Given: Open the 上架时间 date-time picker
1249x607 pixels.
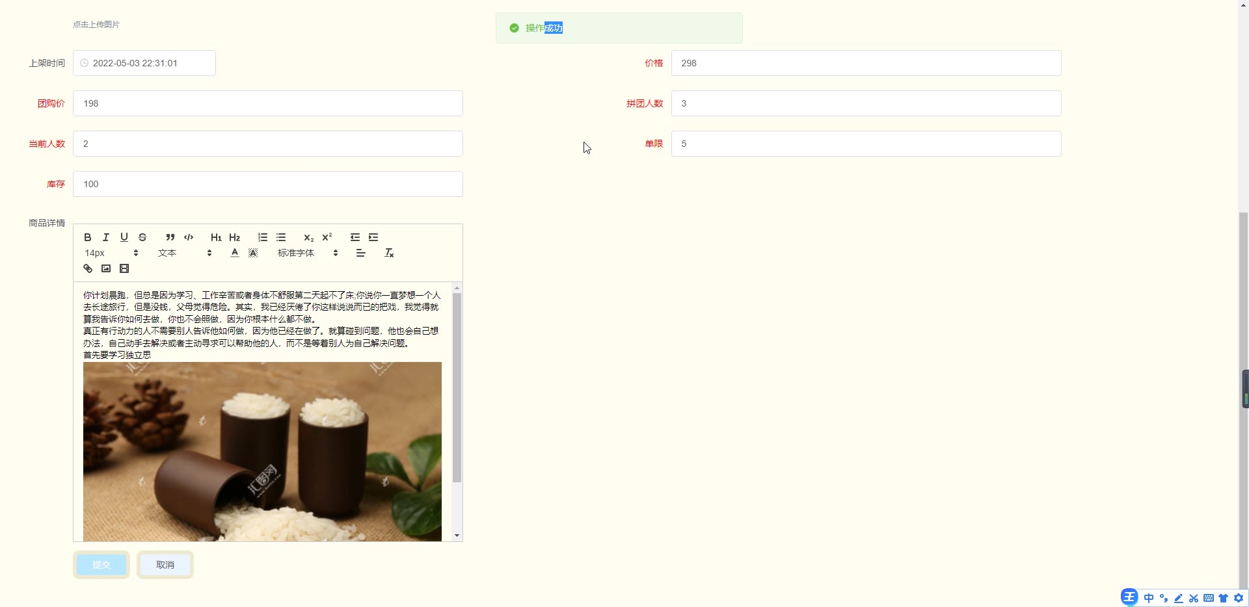Looking at the screenshot, I should 144,63.
